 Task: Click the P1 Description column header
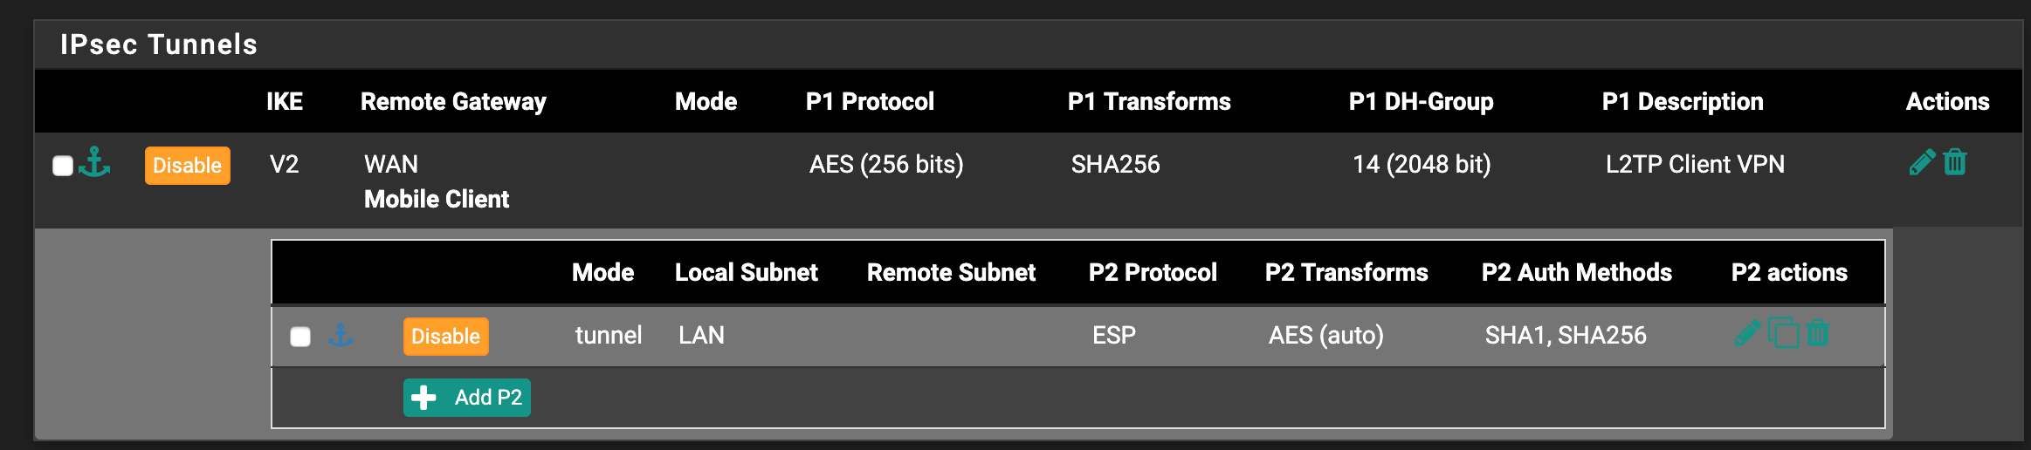click(x=1683, y=102)
